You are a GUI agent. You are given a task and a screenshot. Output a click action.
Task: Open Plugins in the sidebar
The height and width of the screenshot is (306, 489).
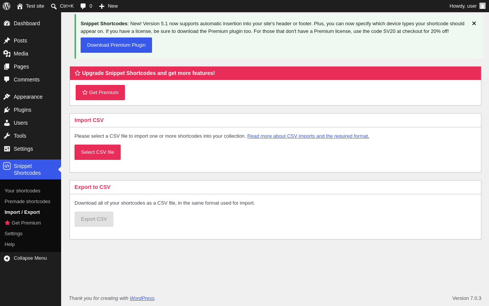coord(31,110)
